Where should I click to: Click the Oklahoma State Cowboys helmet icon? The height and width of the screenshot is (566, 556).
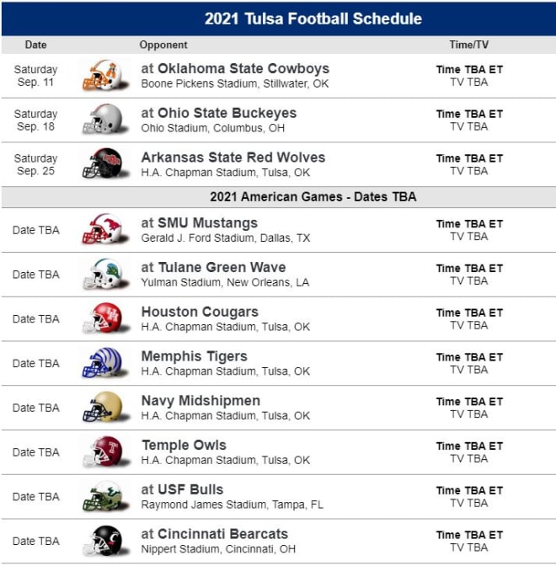(105, 75)
